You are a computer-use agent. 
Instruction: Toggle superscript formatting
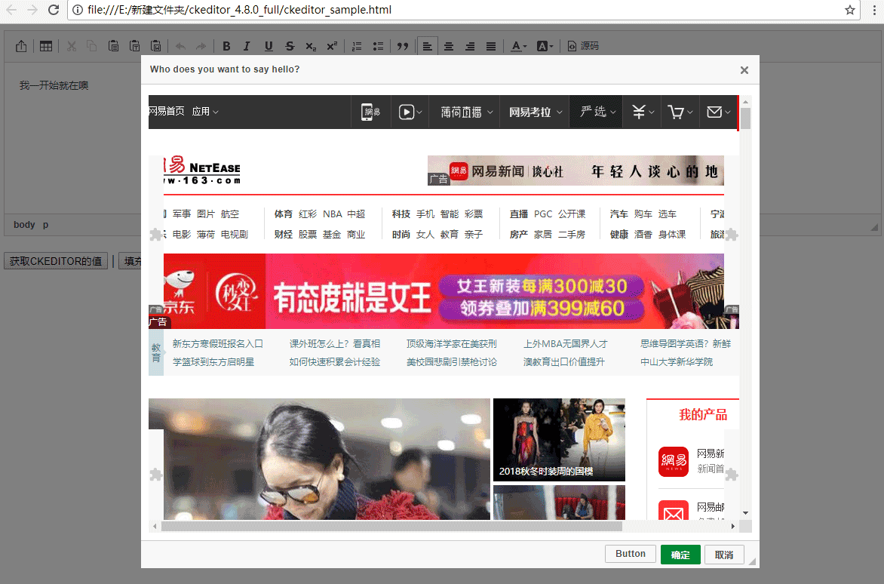coord(332,46)
